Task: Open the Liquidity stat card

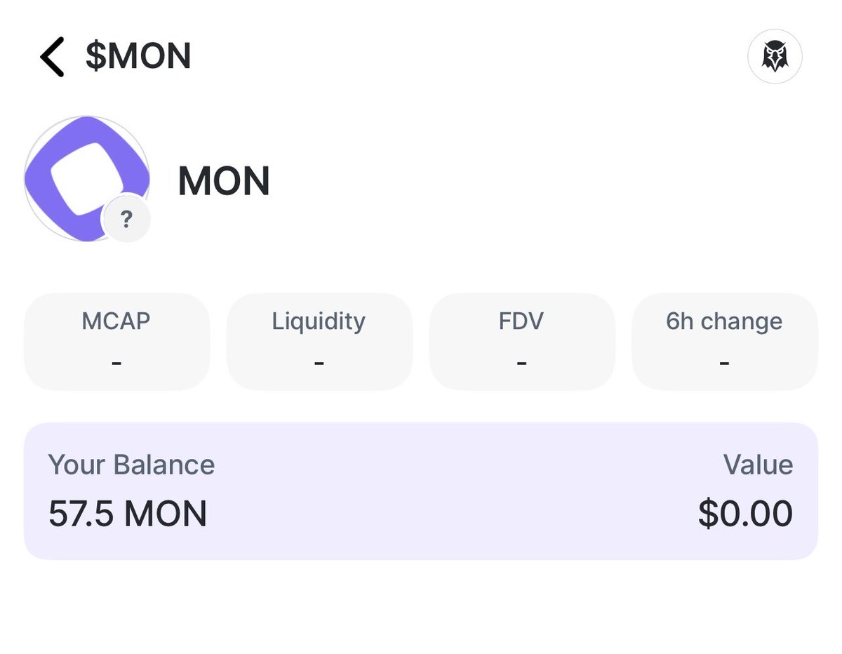Action: (x=319, y=341)
